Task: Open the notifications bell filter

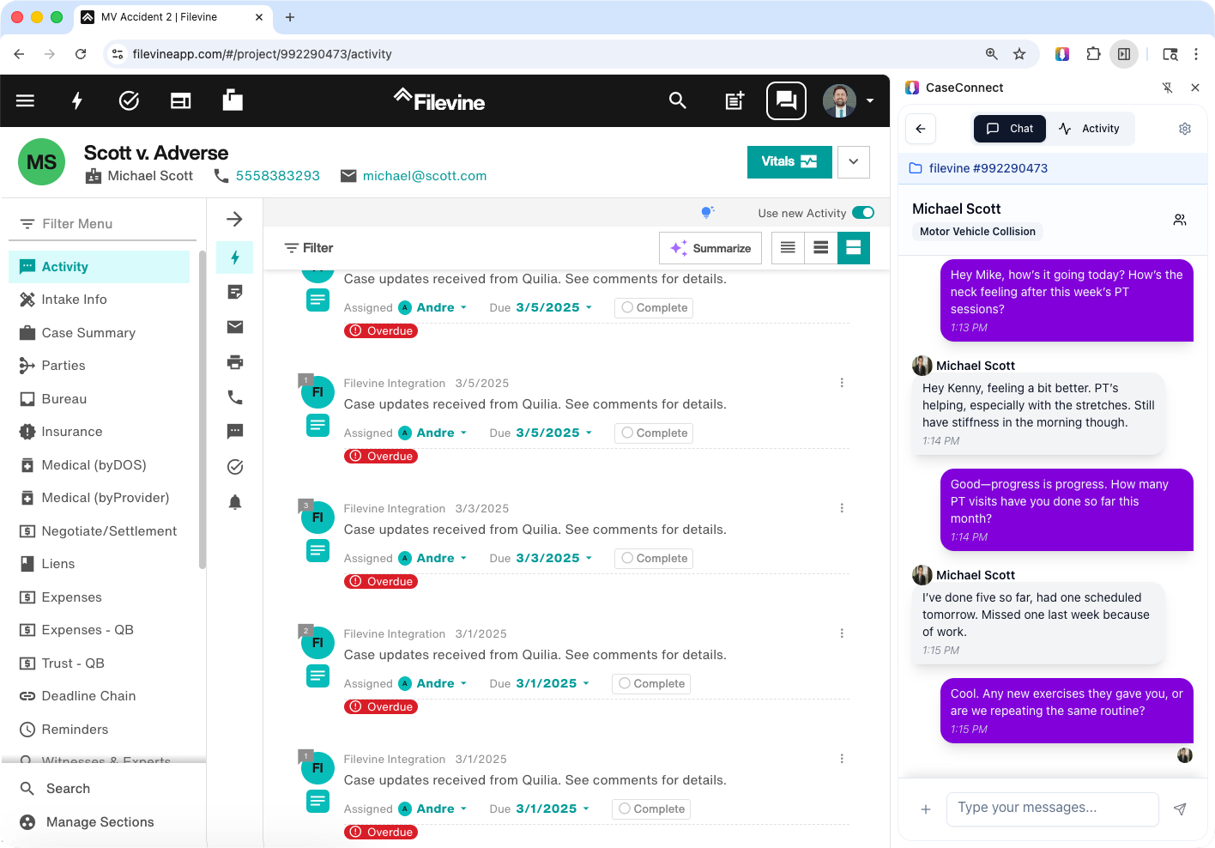Action: click(235, 501)
